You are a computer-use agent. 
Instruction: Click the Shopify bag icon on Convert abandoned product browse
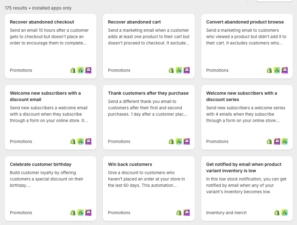[x=269, y=70]
